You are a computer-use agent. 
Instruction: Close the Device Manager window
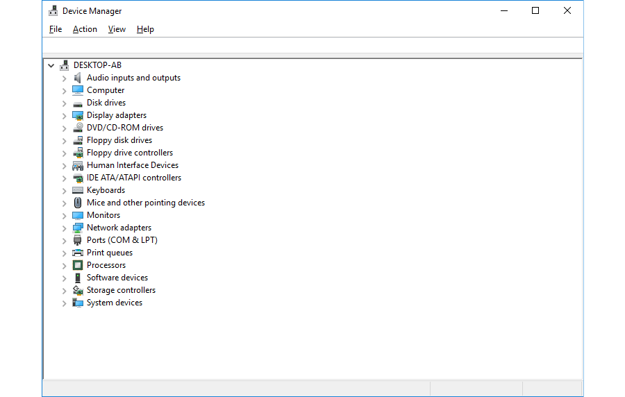coord(567,10)
